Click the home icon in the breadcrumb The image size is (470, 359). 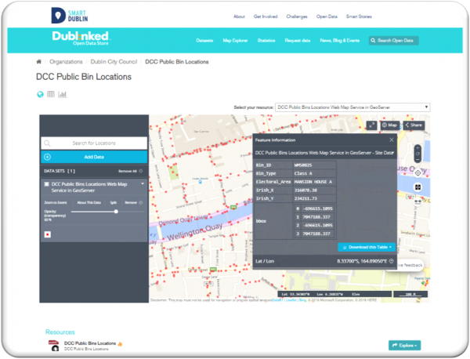pos(38,62)
